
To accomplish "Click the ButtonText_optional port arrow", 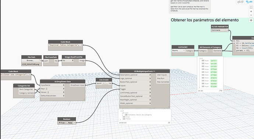I will (150, 82).
